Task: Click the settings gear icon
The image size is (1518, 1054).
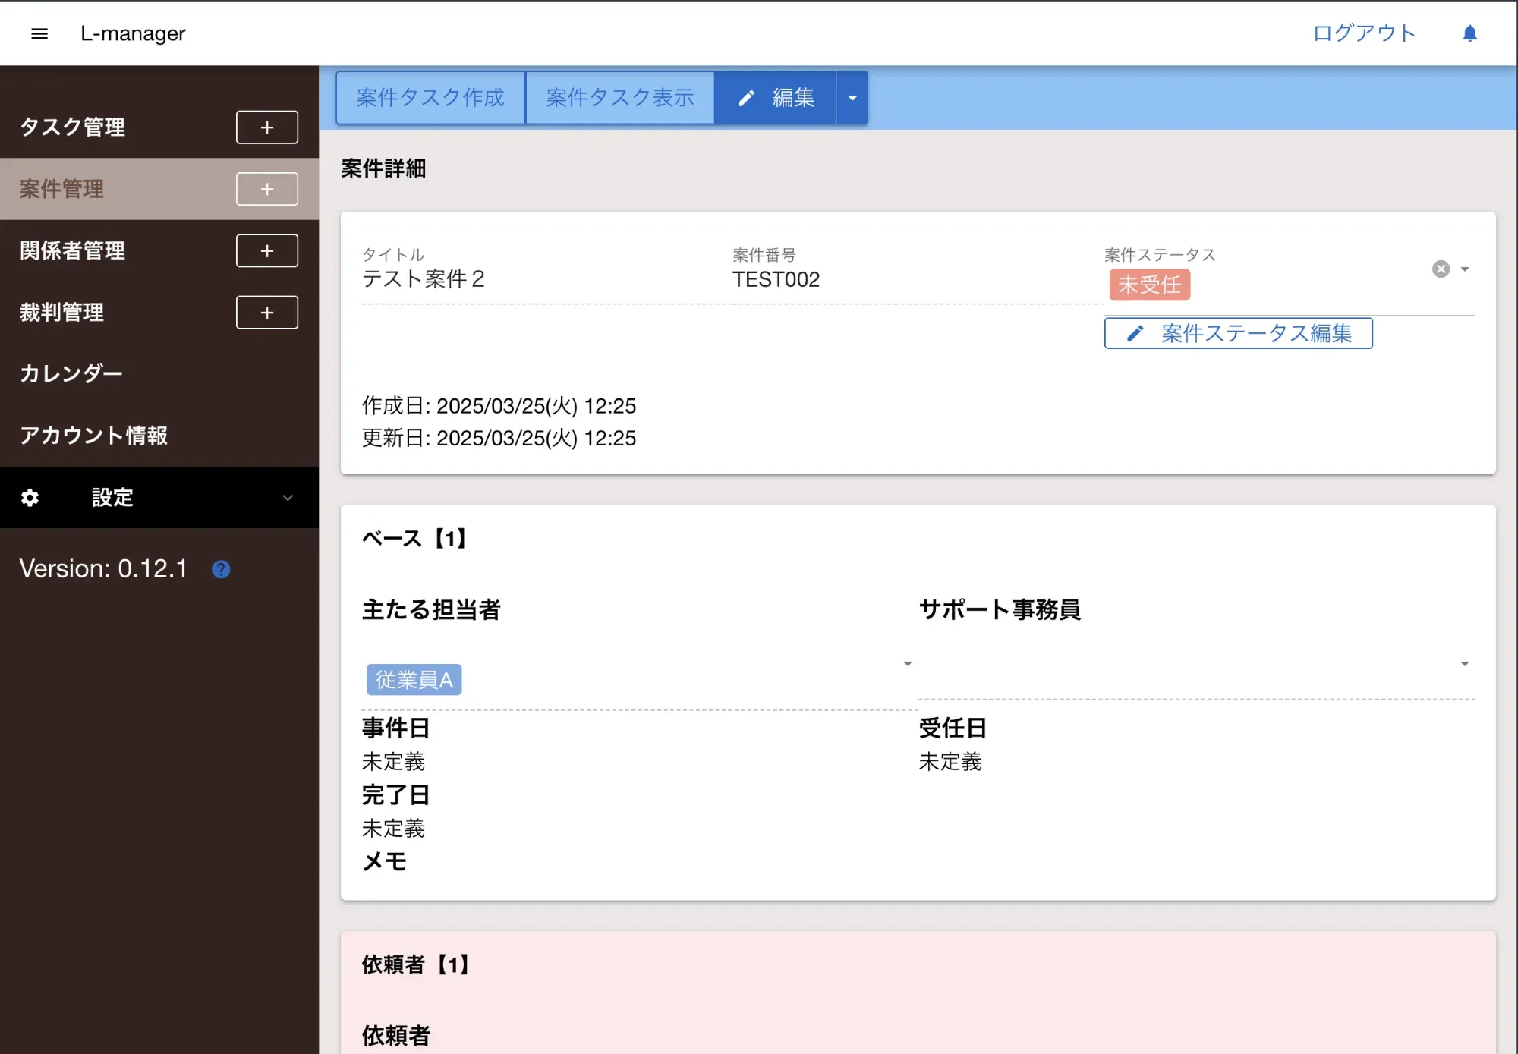Action: pyautogui.click(x=30, y=498)
